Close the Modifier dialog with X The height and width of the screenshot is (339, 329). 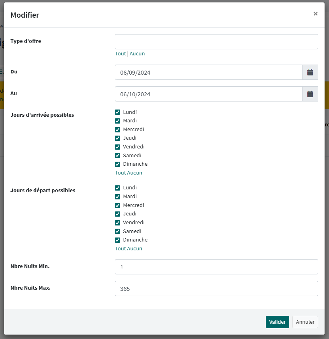pos(315,14)
